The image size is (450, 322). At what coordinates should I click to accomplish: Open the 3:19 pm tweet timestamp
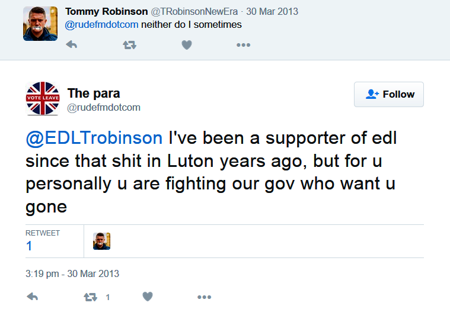pos(72,273)
